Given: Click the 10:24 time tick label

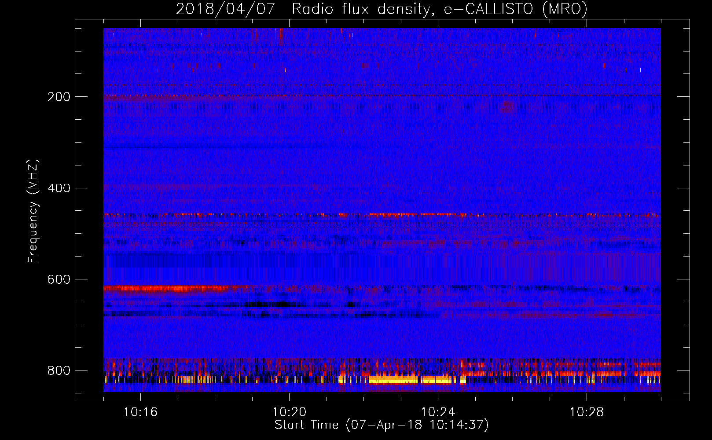Looking at the screenshot, I should pos(438,412).
